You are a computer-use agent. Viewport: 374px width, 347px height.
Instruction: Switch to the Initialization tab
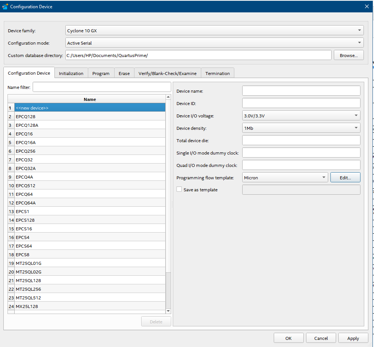(71, 73)
